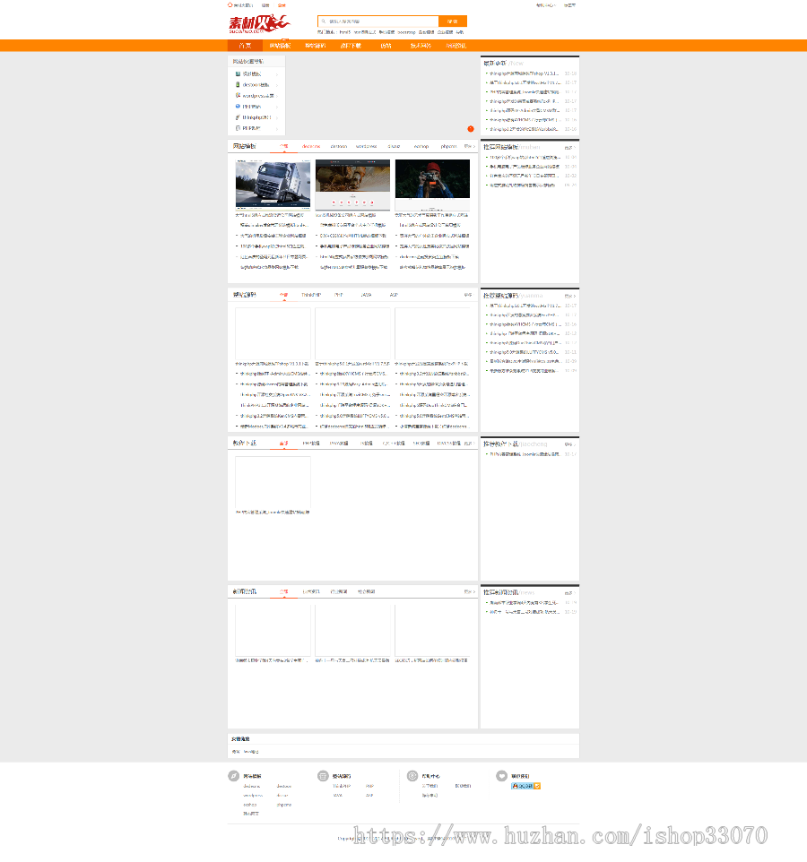Viewport: 807px width, 862px height.
Task: Click the icon beside first sidebar category
Action: pos(238,73)
